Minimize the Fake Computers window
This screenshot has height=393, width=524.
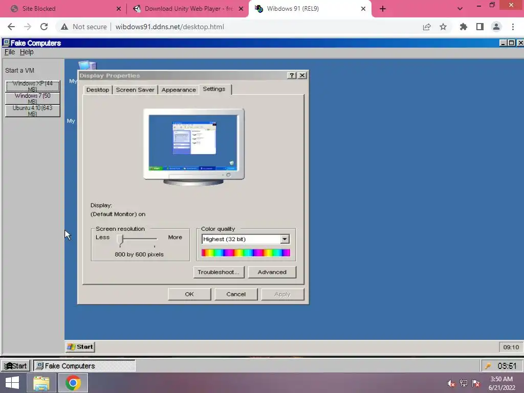[503, 43]
